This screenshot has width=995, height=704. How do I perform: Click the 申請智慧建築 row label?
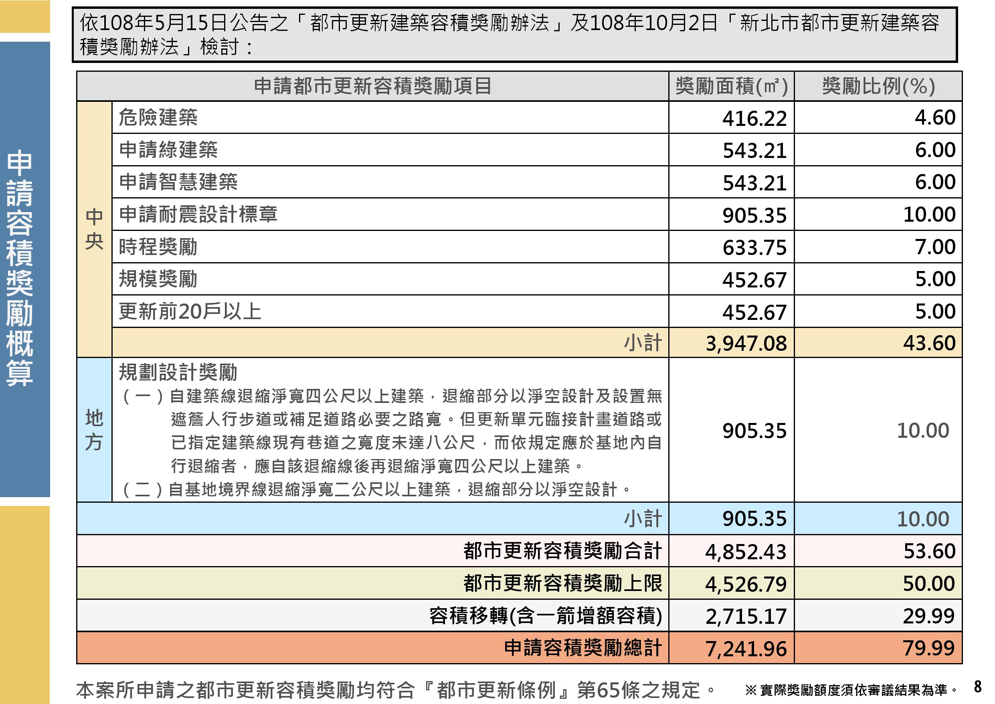pos(178,182)
